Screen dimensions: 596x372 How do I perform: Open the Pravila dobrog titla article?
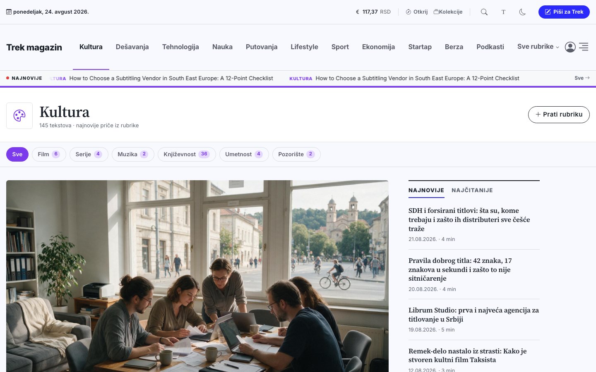[x=460, y=269]
